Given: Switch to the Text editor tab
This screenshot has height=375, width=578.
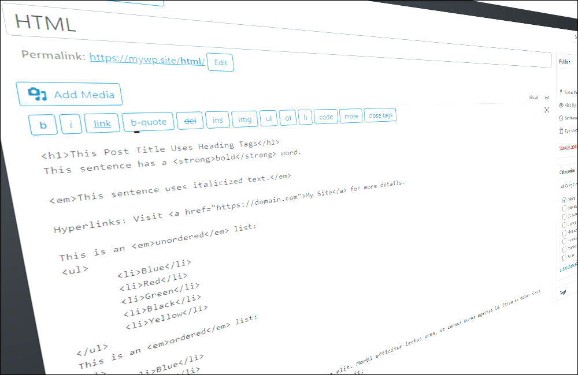Looking at the screenshot, I should (x=546, y=97).
